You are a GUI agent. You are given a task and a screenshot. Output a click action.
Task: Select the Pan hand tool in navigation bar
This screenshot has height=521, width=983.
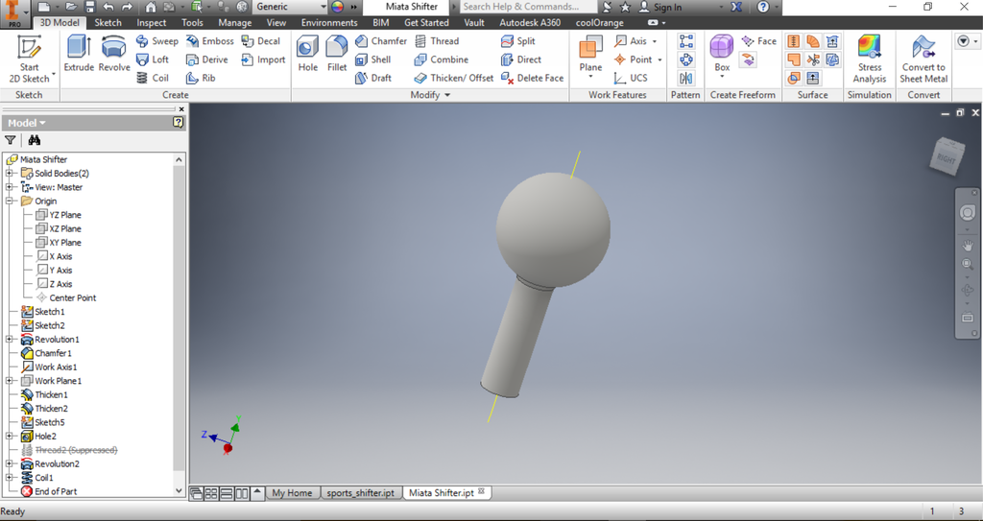[967, 243]
